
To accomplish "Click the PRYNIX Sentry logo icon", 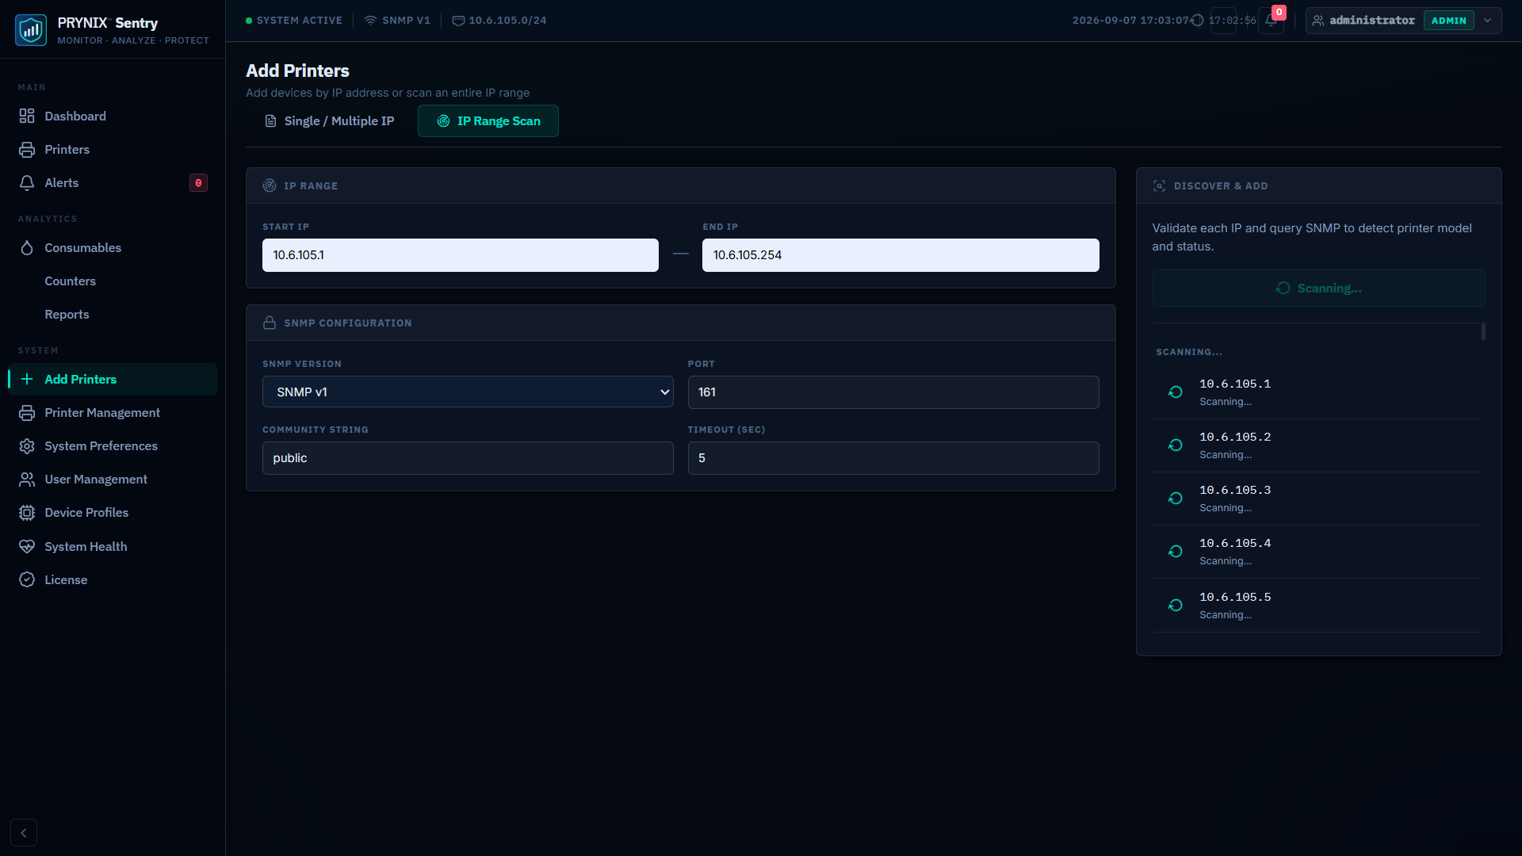I will pos(31,30).
